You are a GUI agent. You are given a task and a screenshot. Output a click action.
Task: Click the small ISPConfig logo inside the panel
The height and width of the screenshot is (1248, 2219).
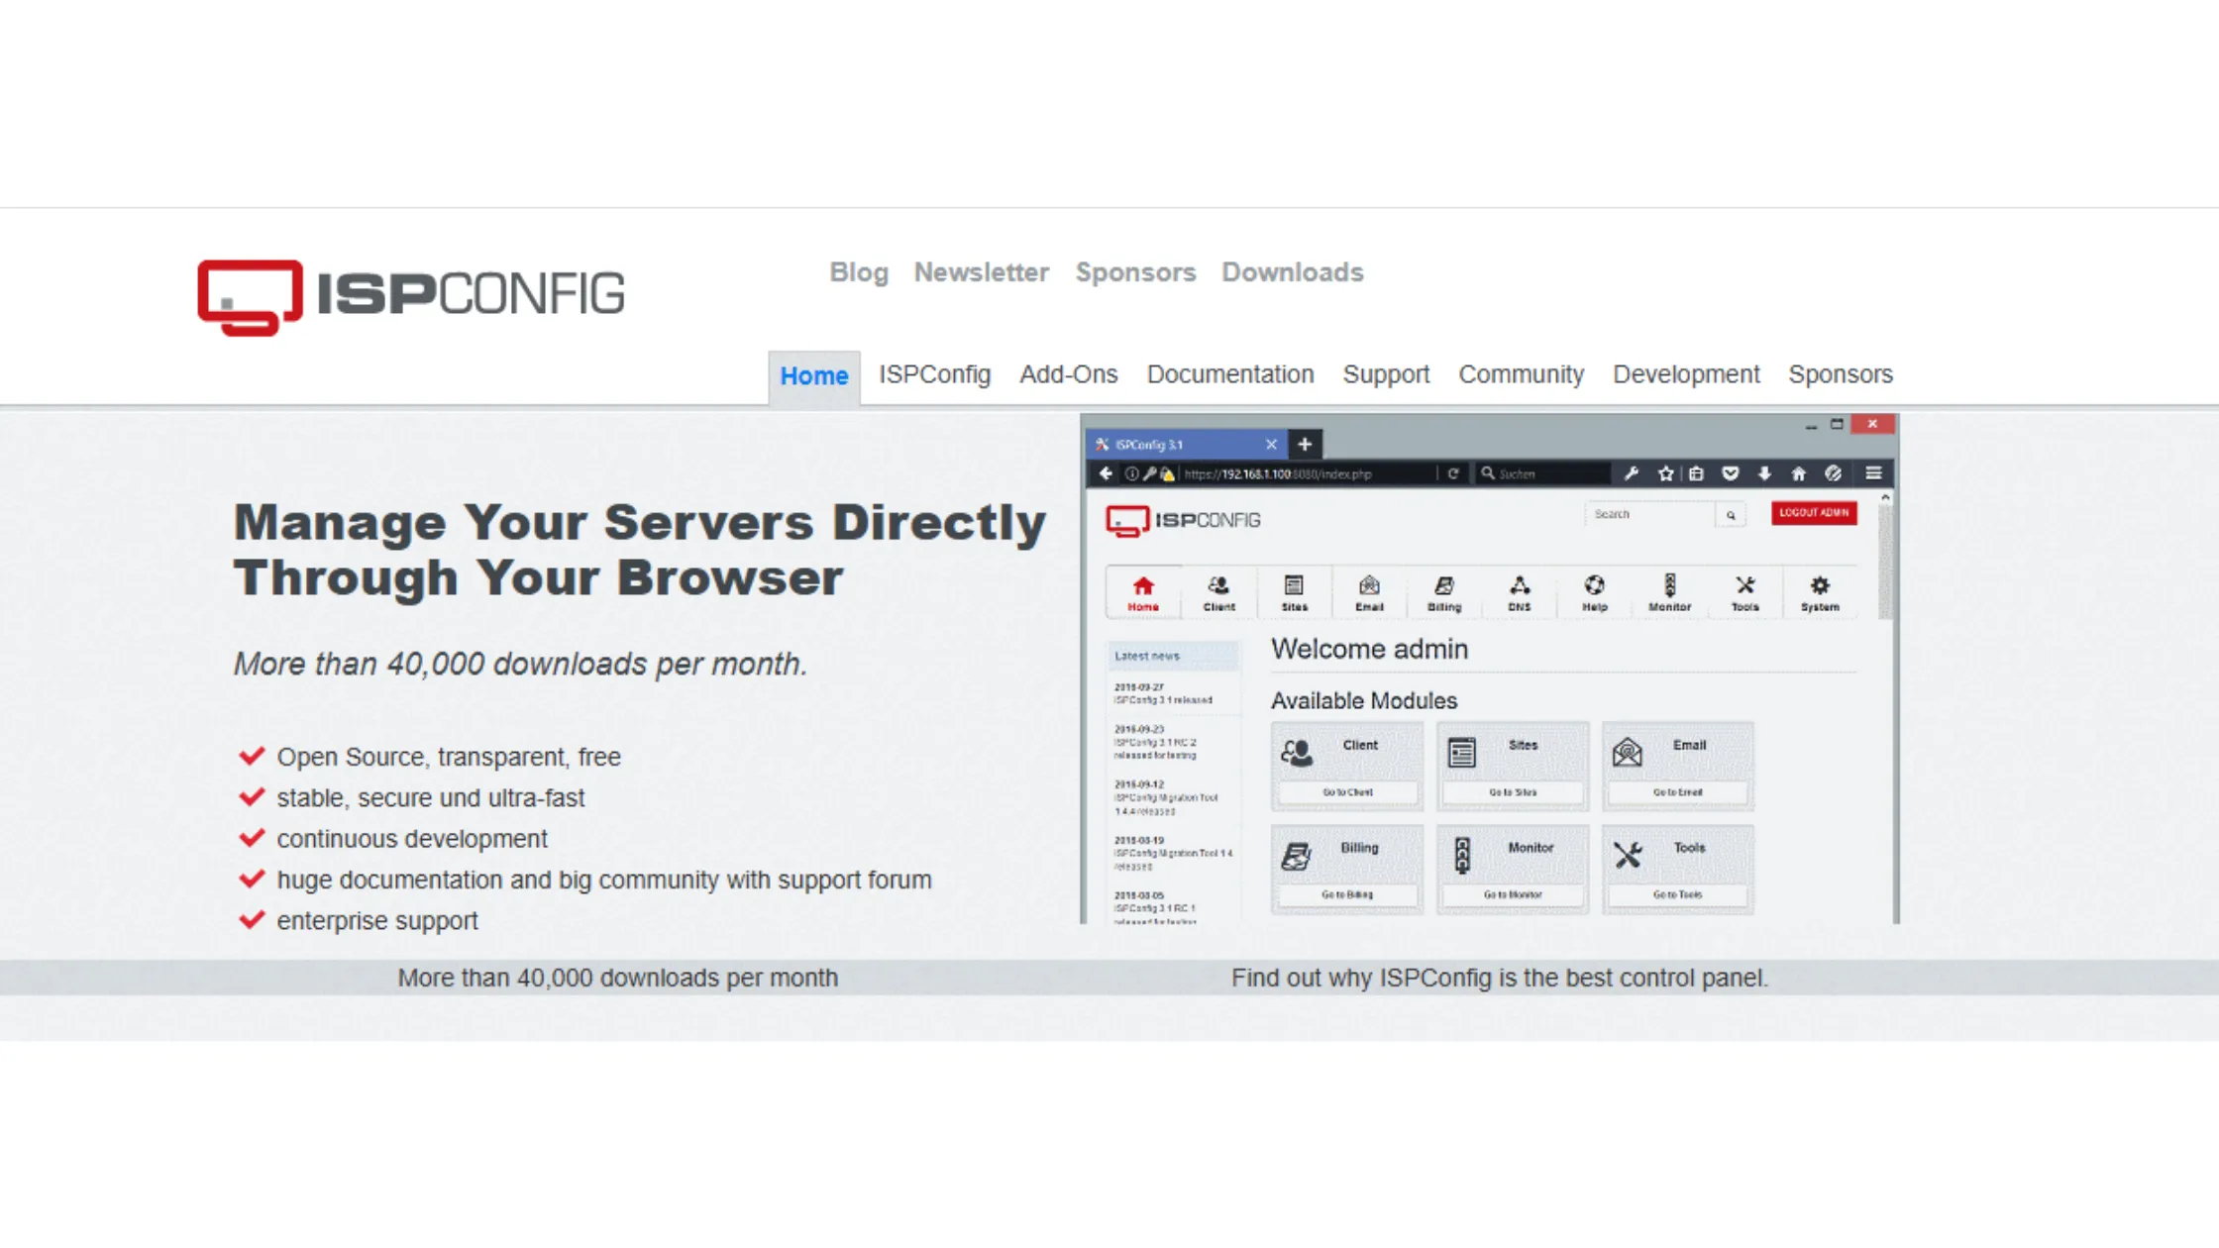1183,521
